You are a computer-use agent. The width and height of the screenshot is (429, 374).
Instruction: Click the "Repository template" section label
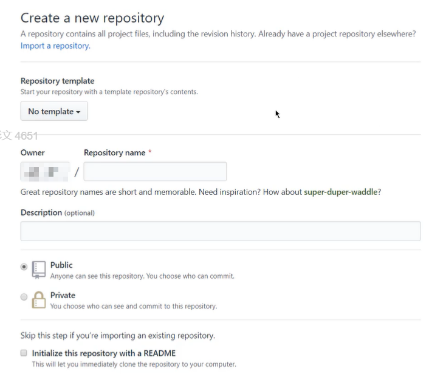click(57, 81)
